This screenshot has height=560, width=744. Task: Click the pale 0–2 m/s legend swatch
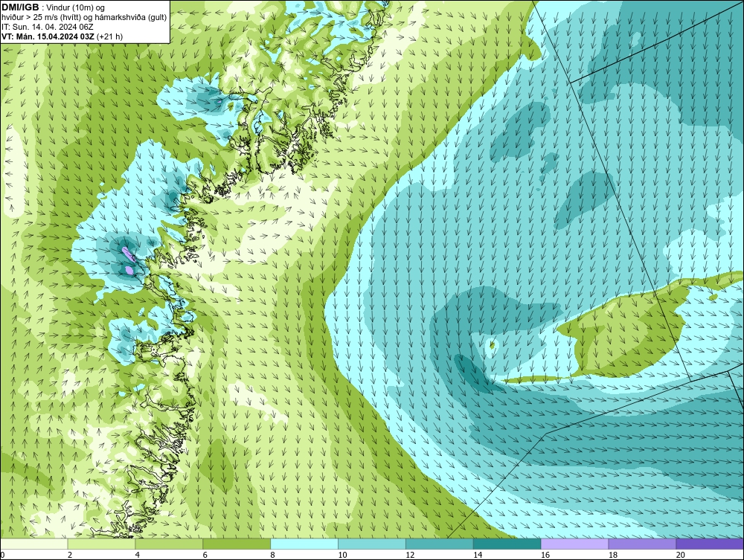point(34,544)
